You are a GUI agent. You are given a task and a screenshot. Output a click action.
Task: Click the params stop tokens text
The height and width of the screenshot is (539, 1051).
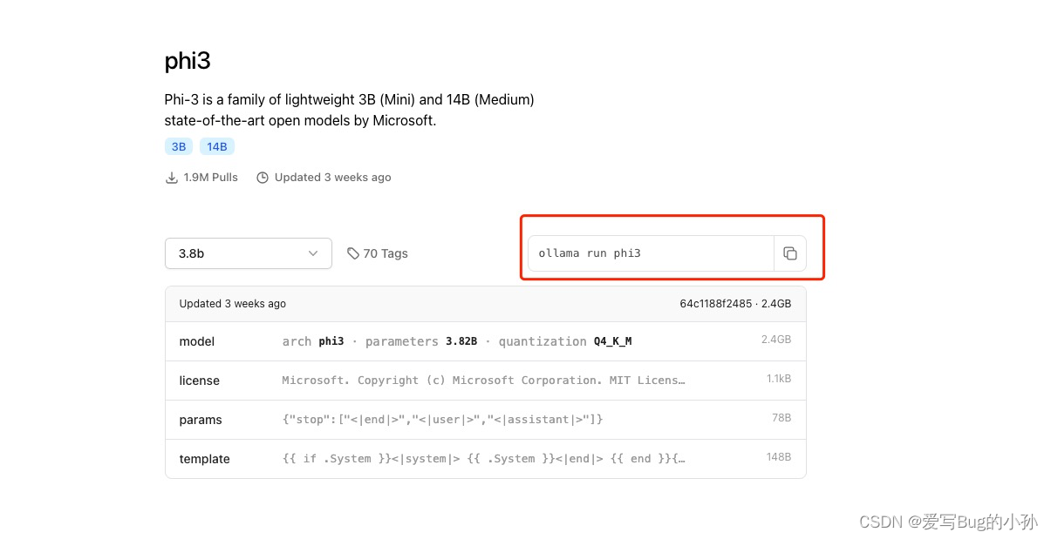443,420
